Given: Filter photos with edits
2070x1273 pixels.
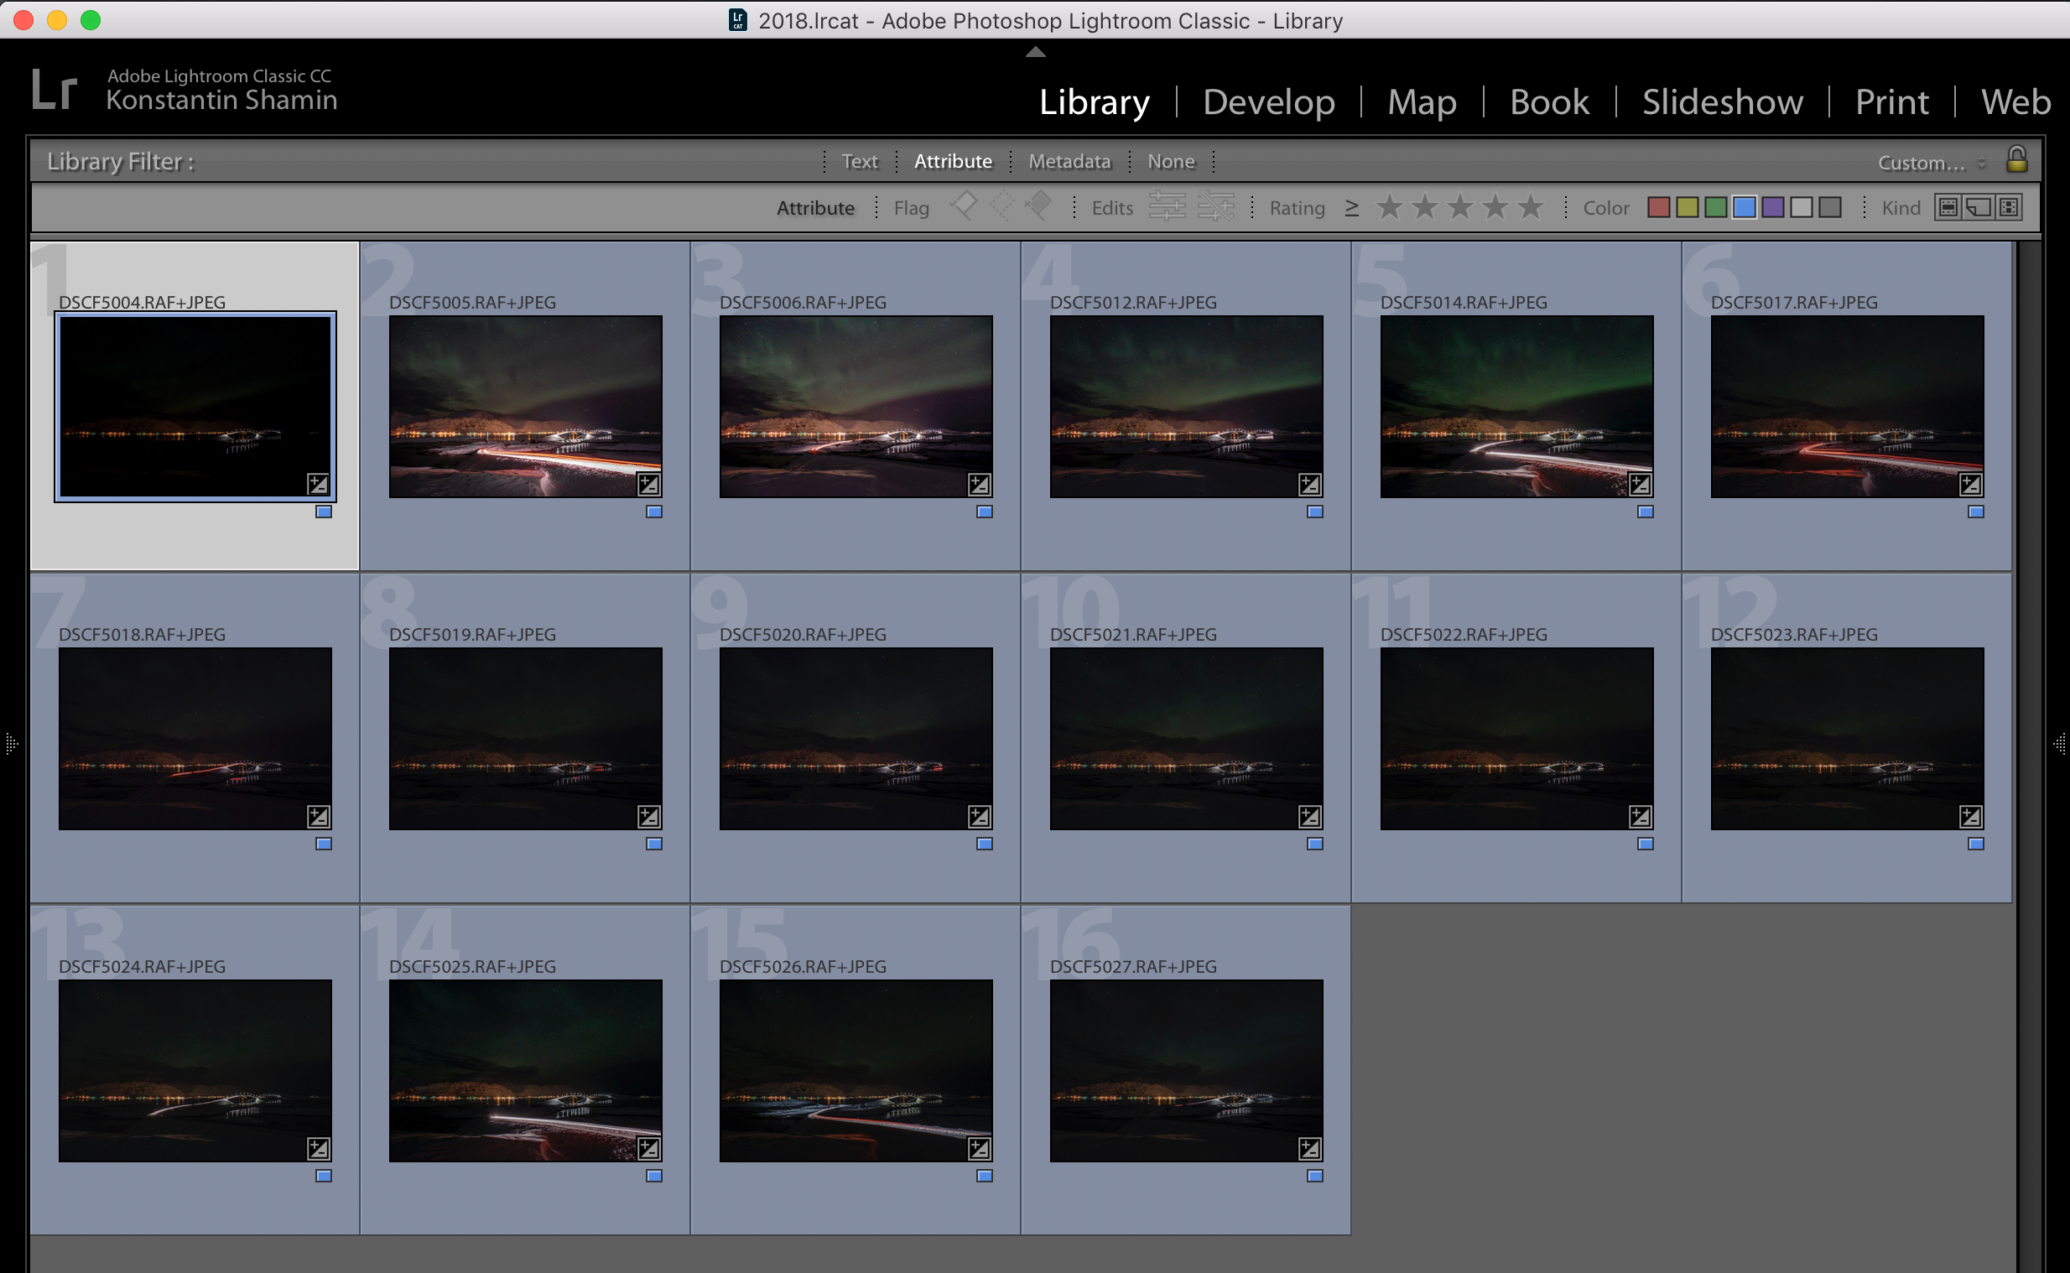Looking at the screenshot, I should [1167, 207].
